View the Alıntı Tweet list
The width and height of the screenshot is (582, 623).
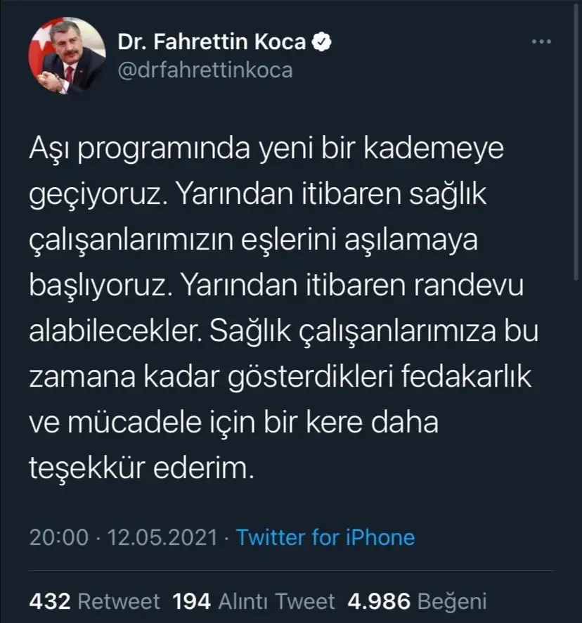(276, 601)
